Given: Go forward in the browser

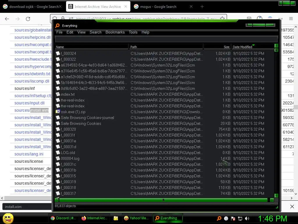Looking at the screenshot, I should [x=17, y=19].
